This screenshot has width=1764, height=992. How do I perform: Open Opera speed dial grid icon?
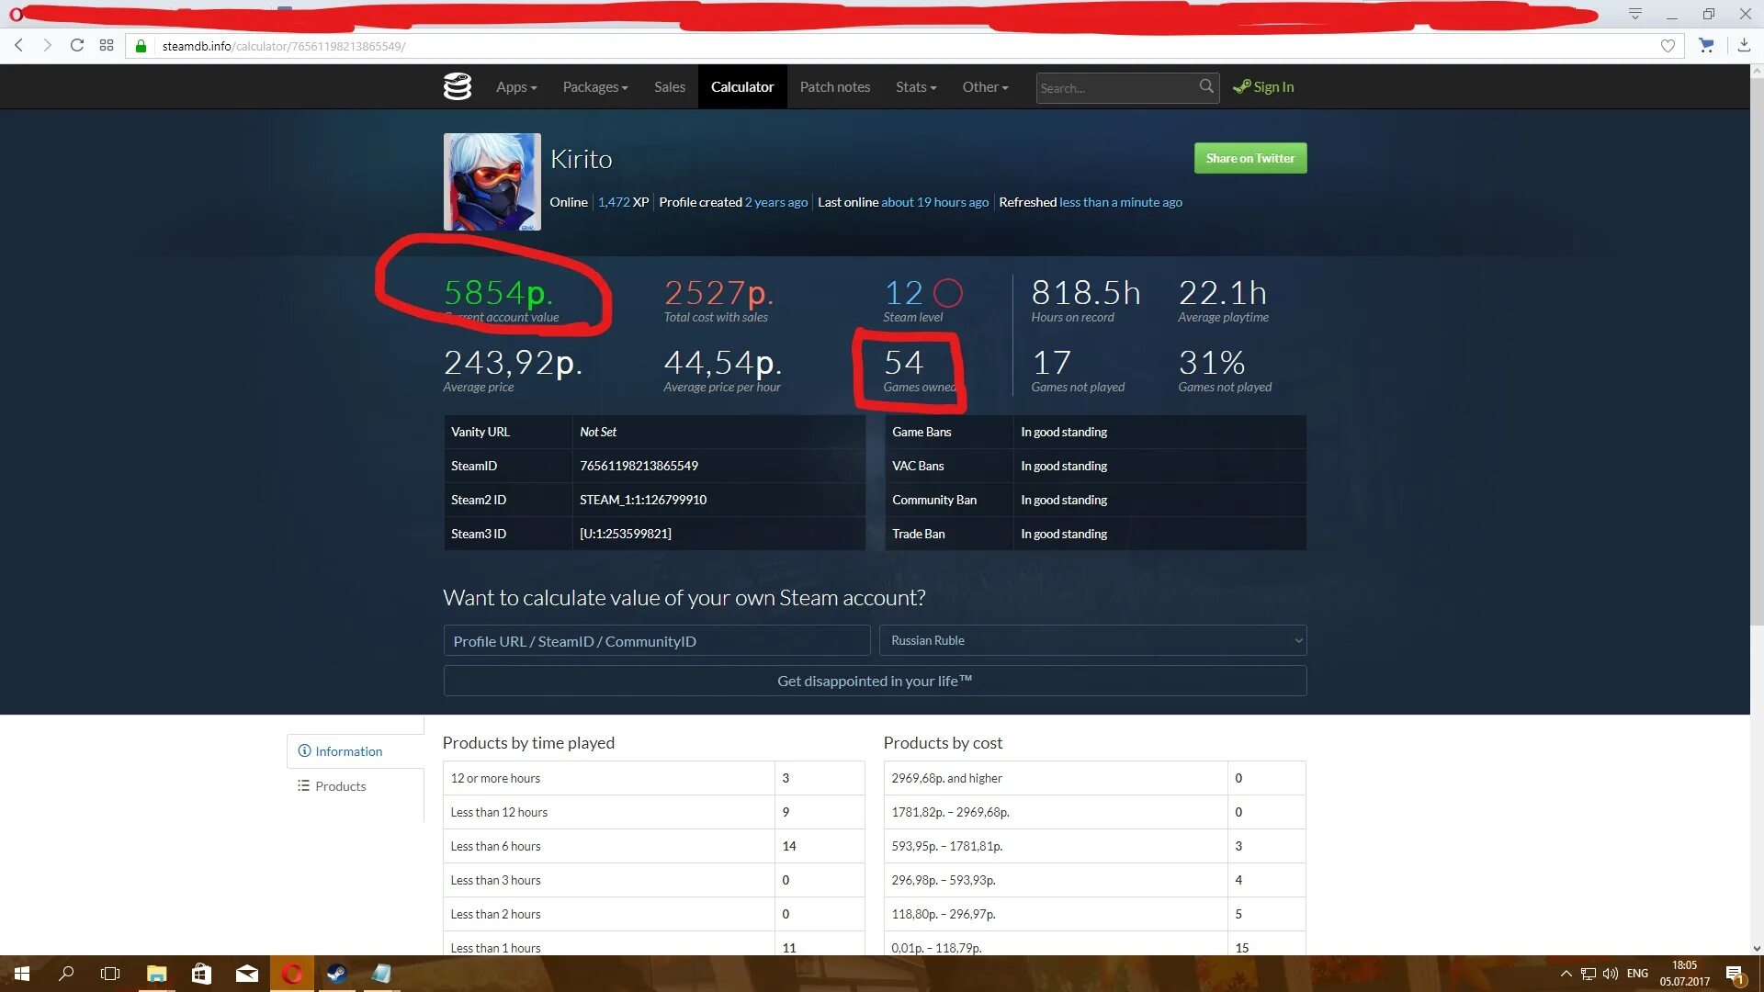tap(107, 45)
